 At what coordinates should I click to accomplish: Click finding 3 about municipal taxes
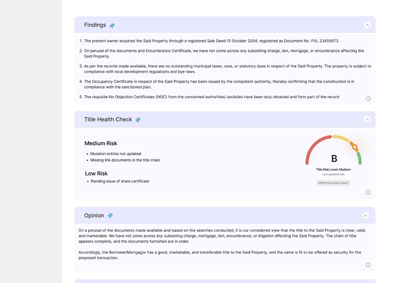click(228, 69)
